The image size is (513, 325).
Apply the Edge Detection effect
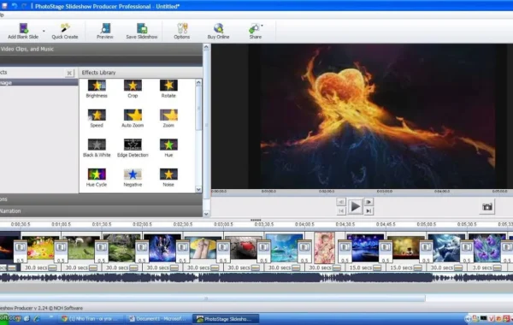133,148
